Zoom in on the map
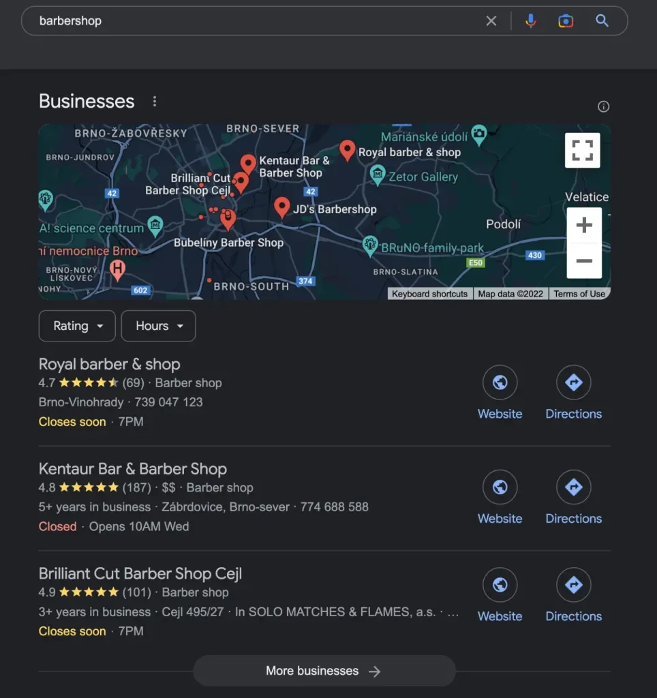Viewport: 657px width, 698px height. point(583,226)
